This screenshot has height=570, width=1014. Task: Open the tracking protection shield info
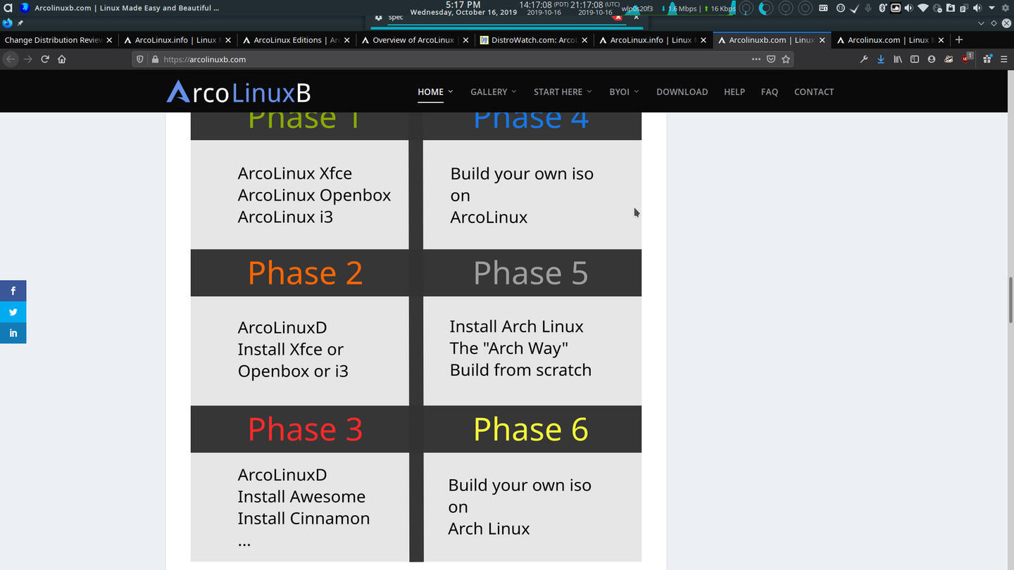[x=140, y=59]
